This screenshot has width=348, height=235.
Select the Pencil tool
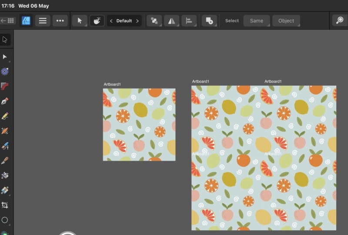coord(5,116)
